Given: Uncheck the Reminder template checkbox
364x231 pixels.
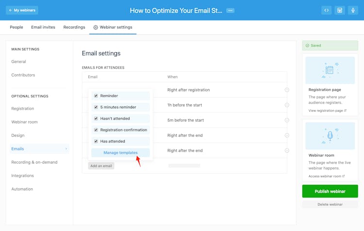Looking at the screenshot, I should pyautogui.click(x=96, y=96).
